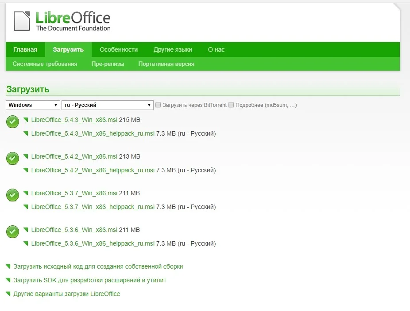The width and height of the screenshot is (410, 311).
Task: Open the 'О нас' menu item
Action: pos(216,49)
